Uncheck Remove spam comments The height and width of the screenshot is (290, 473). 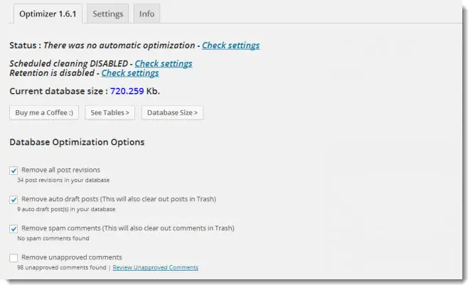click(x=14, y=228)
